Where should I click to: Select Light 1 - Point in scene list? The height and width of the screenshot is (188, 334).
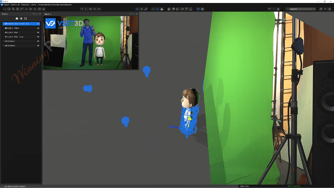click(x=21, y=32)
